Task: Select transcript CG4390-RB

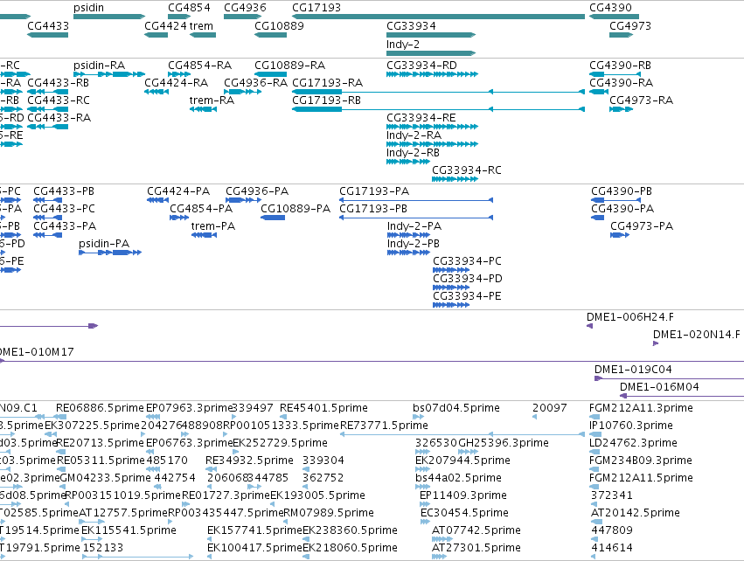Action: click(615, 74)
